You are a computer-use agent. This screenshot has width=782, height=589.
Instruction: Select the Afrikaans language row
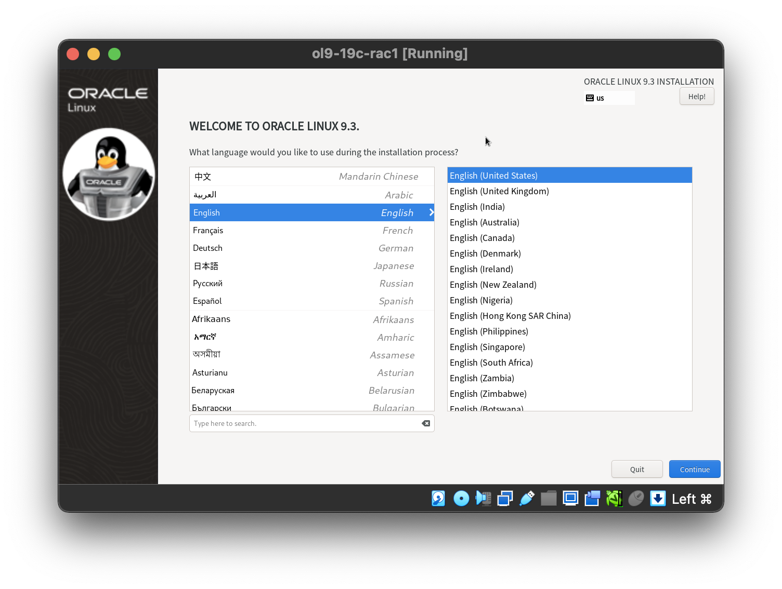[312, 319]
